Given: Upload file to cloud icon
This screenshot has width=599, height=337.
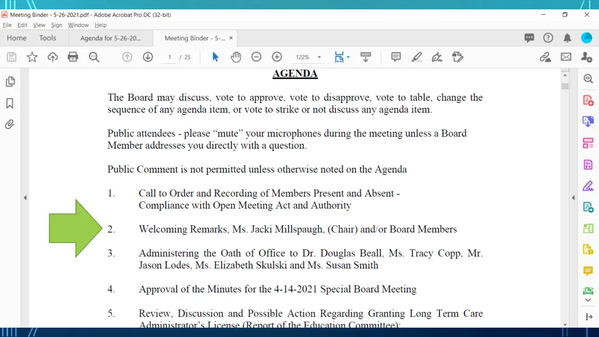Looking at the screenshot, I should 53,57.
